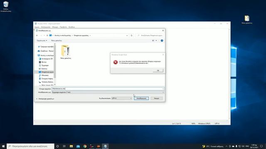Click the weather widget on the taskbar
This screenshot has height=149, width=266.
[x=213, y=146]
